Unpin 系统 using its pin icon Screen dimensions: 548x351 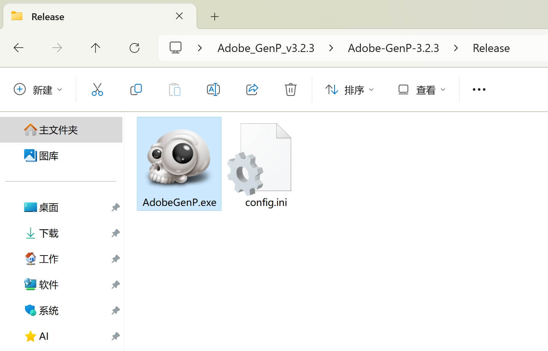pyautogui.click(x=116, y=311)
